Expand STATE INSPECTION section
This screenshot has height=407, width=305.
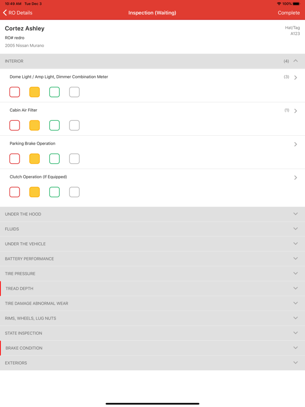[152, 333]
